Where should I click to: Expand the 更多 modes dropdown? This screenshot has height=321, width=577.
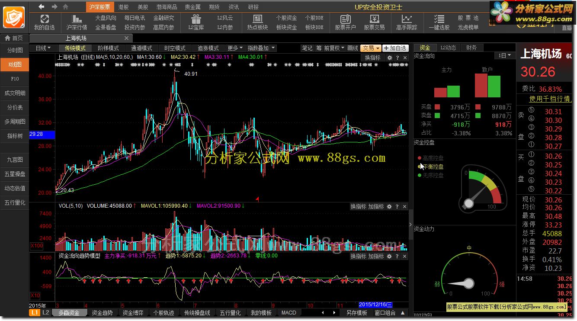click(235, 48)
